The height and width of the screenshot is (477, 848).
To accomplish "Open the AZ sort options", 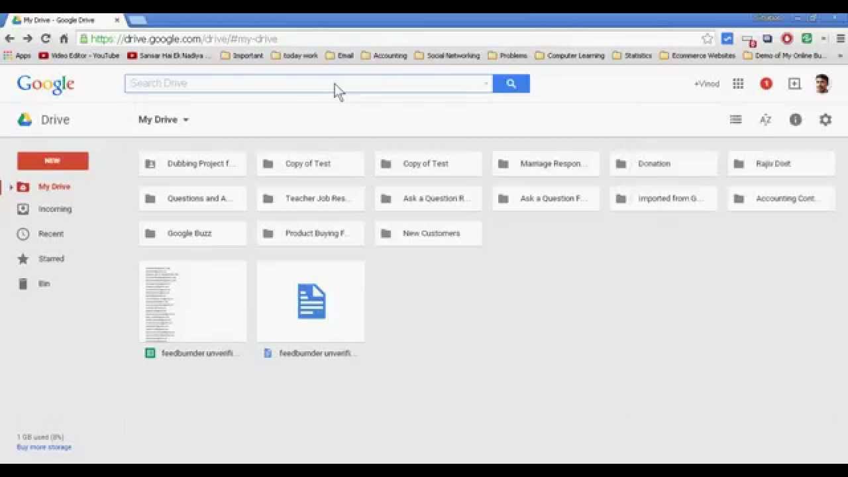I will 765,119.
